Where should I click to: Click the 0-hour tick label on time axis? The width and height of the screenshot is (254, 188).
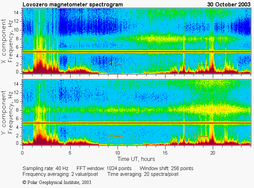(23, 153)
